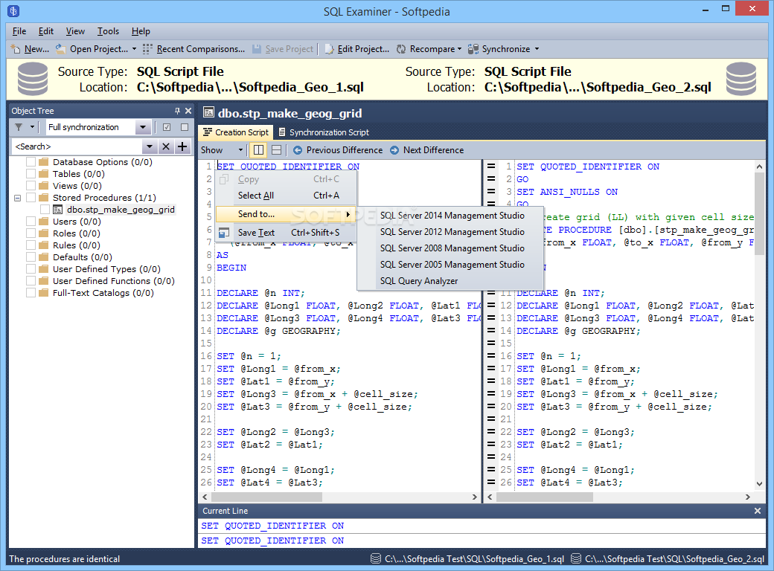Select User Defined Types tree item

106,268
